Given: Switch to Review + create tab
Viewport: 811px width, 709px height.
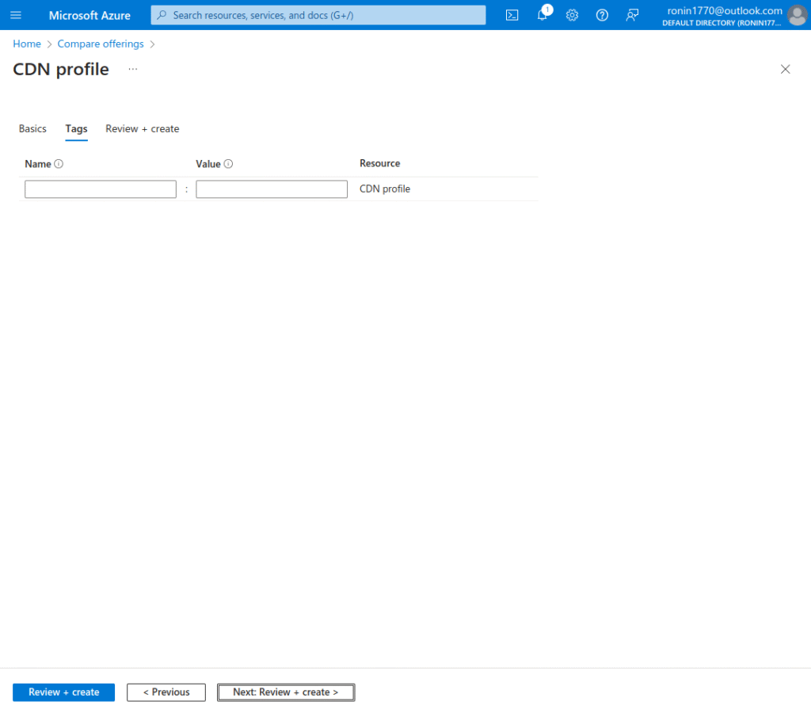Looking at the screenshot, I should point(143,128).
